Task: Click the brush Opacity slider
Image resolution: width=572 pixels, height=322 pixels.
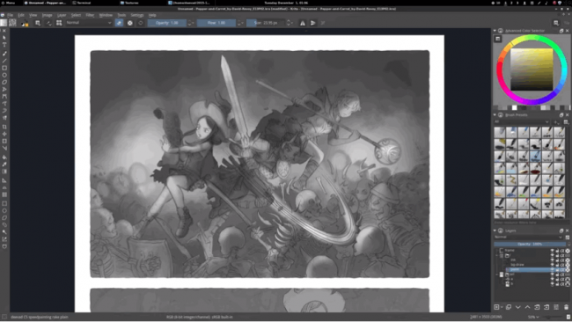Action: (167, 23)
